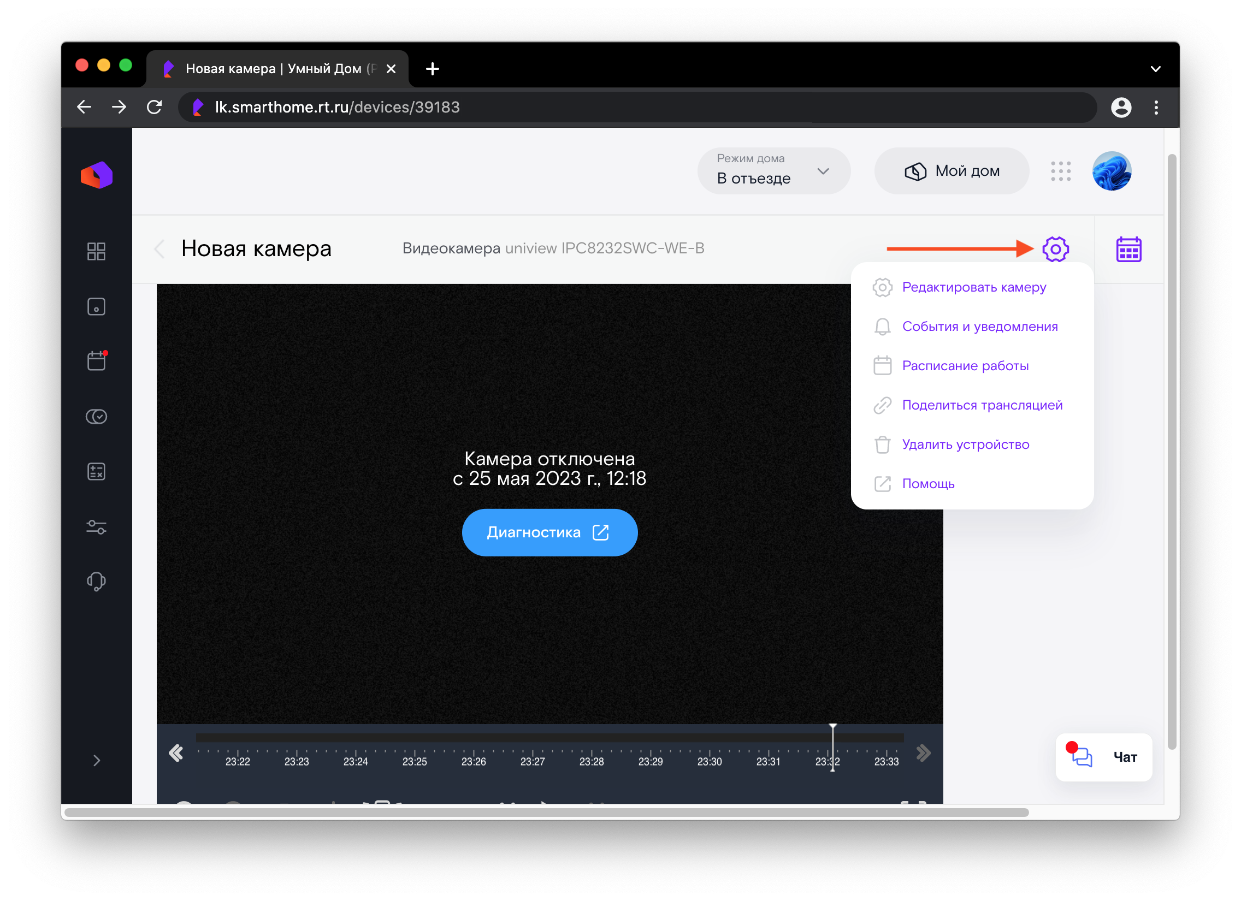Open the apps grid dots icon

[x=1060, y=171]
